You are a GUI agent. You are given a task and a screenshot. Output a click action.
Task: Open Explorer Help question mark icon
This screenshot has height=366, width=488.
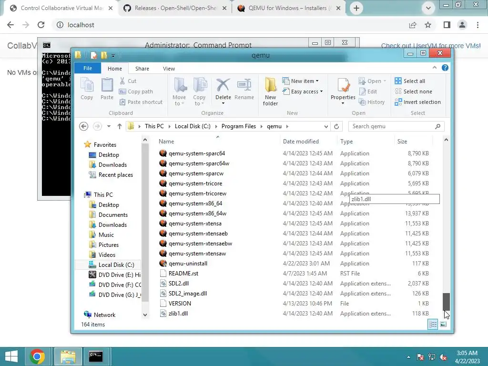445,68
